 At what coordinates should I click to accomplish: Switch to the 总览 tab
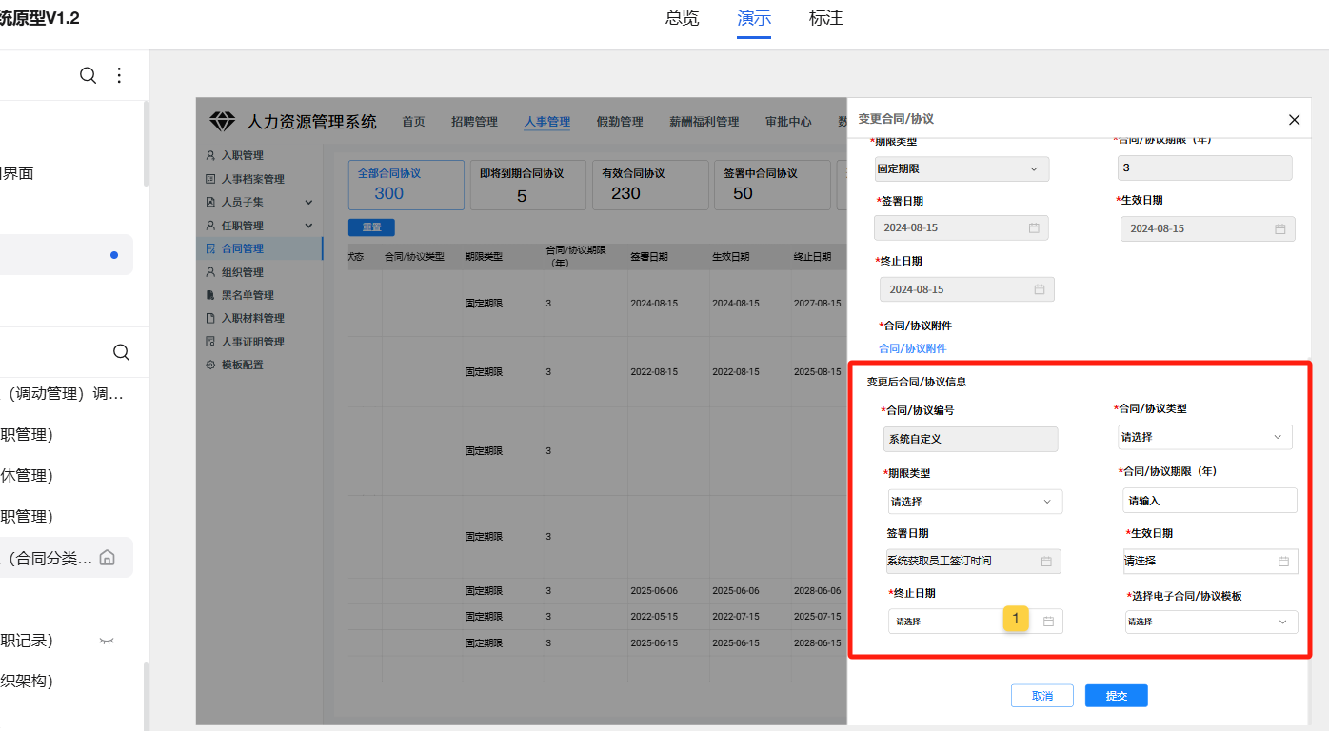(x=682, y=18)
